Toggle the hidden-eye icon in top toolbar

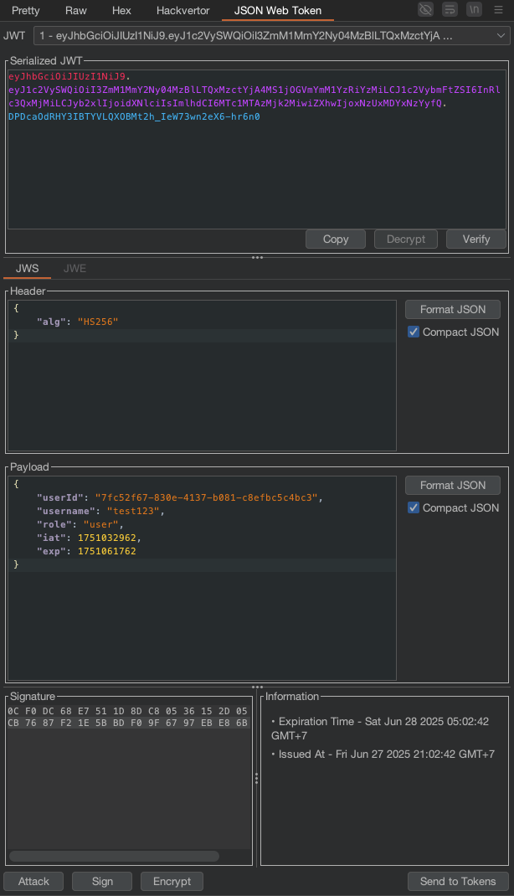[x=425, y=9]
